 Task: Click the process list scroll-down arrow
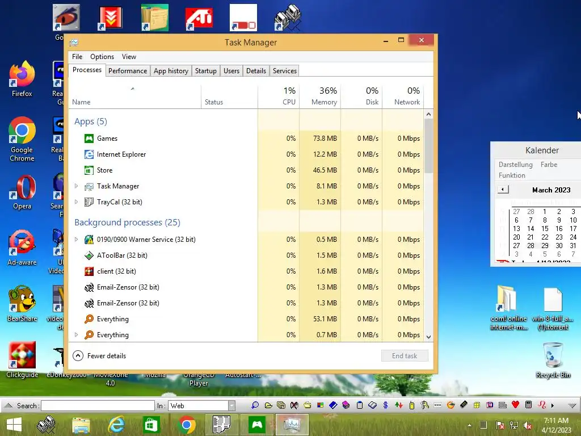[x=429, y=337]
